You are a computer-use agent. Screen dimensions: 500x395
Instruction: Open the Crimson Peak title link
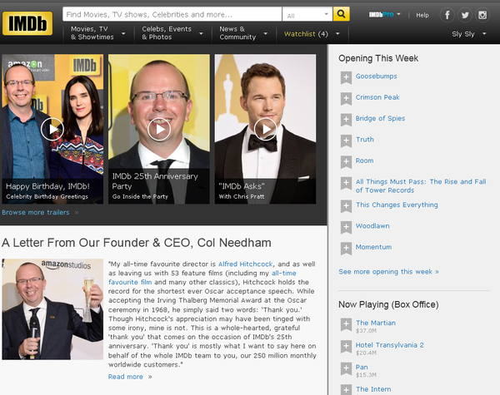(377, 97)
